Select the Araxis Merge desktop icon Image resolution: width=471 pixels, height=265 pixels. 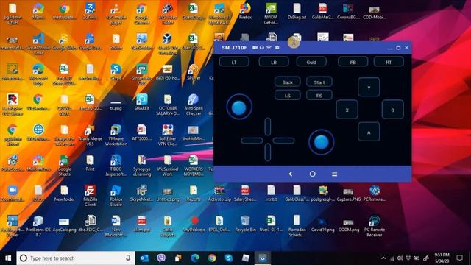point(90,135)
